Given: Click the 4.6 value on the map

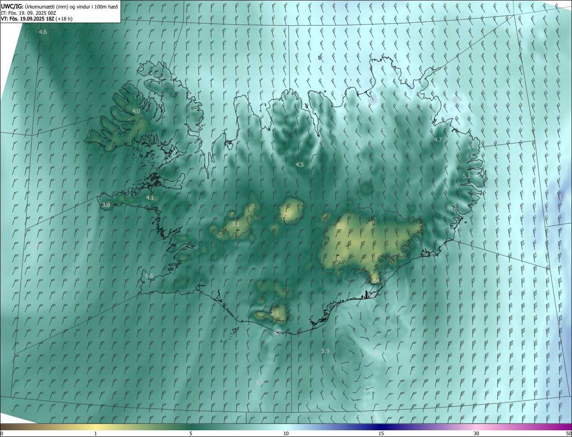Looking at the screenshot, I should pyautogui.click(x=43, y=32).
